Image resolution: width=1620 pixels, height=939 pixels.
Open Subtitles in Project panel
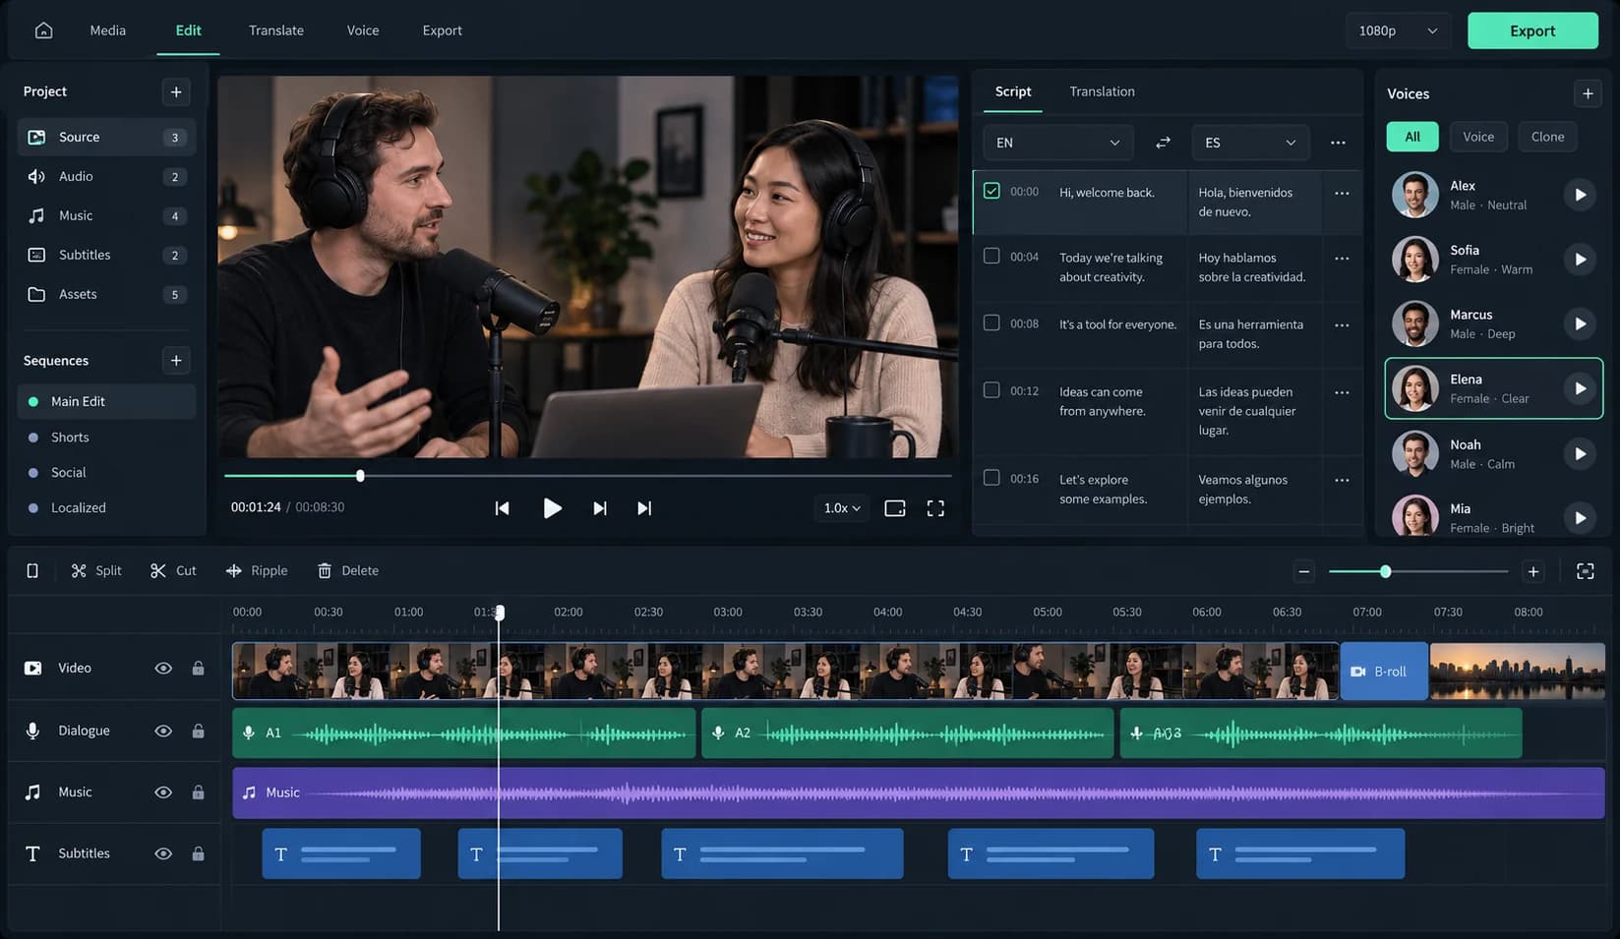coord(106,255)
